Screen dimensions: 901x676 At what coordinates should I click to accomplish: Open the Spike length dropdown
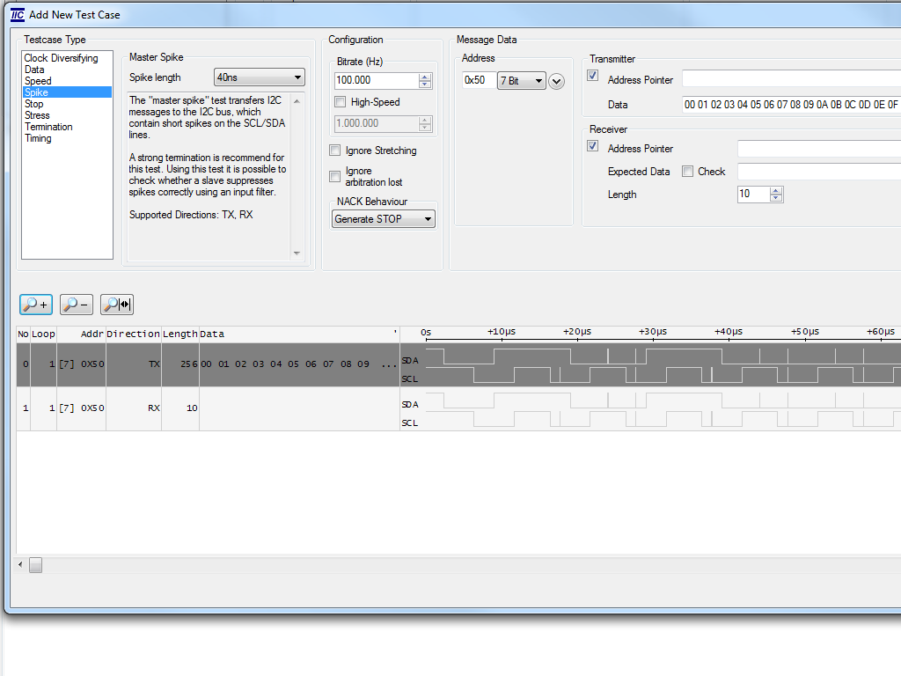click(260, 77)
